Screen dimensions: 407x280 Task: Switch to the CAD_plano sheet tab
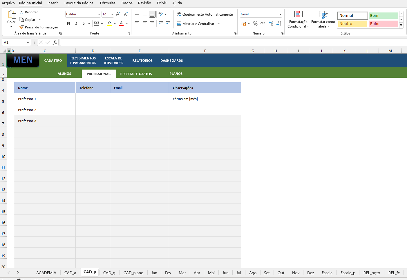click(x=133, y=273)
